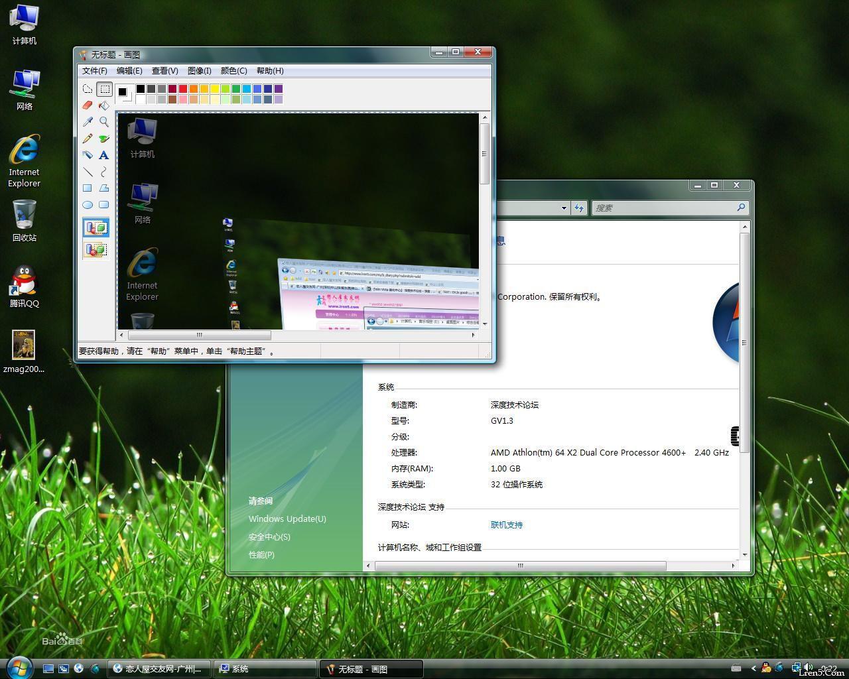Screen dimensions: 849x679
Task: Click the 联机支持 link
Action: pos(507,525)
